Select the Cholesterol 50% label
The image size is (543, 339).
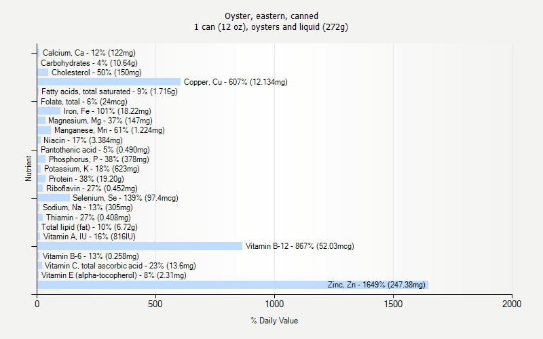click(96, 73)
